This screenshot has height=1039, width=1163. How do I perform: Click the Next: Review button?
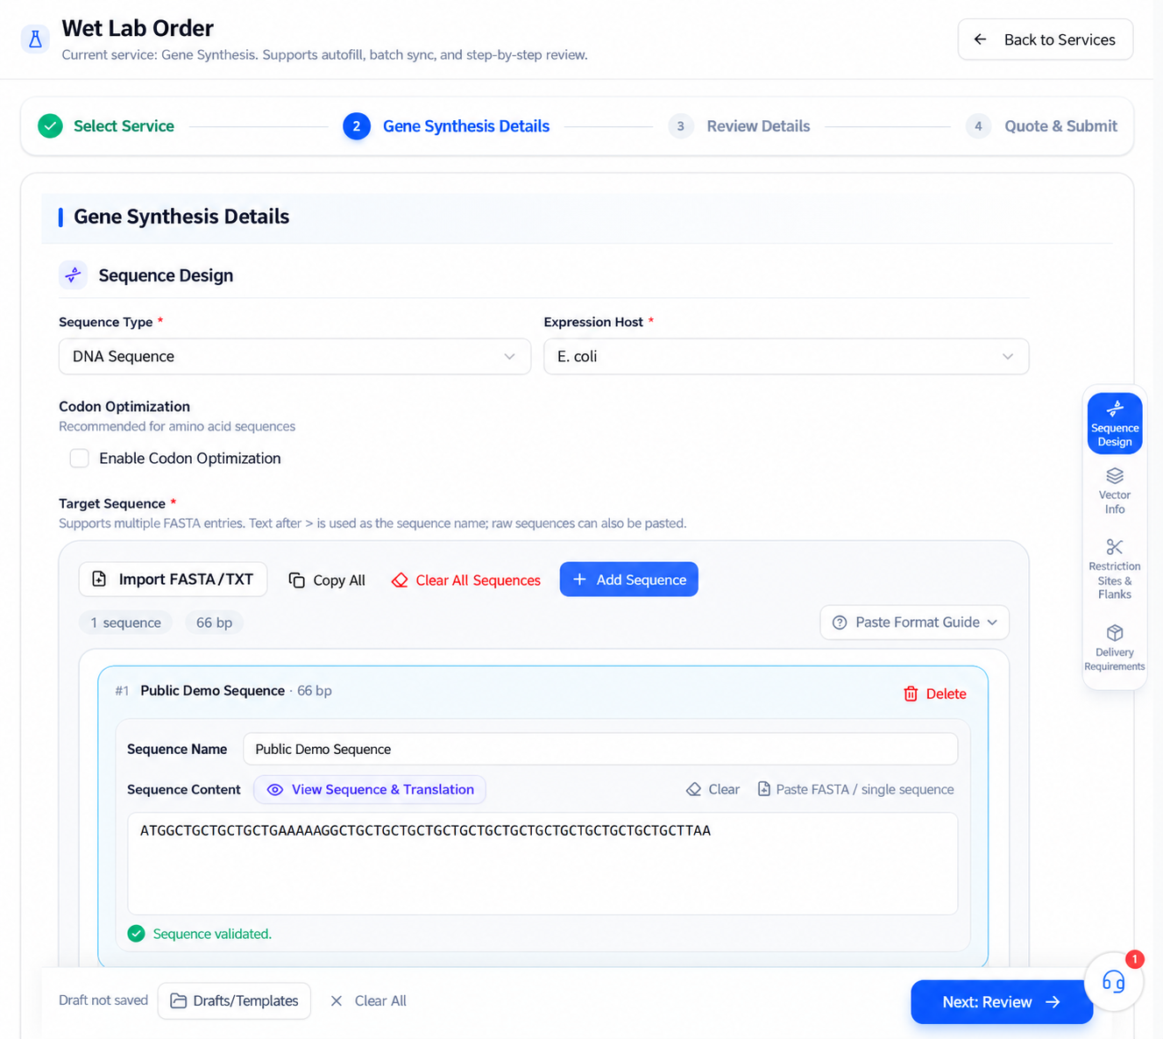tap(1002, 1002)
